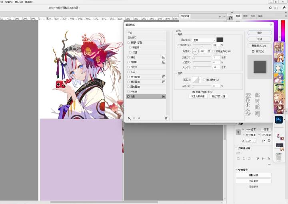
Task: Expand the Contour (等高线) picker arrow
Action: point(200,80)
